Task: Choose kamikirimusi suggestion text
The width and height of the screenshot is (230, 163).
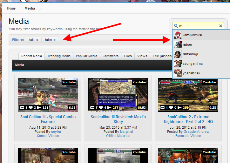Action: (192, 35)
